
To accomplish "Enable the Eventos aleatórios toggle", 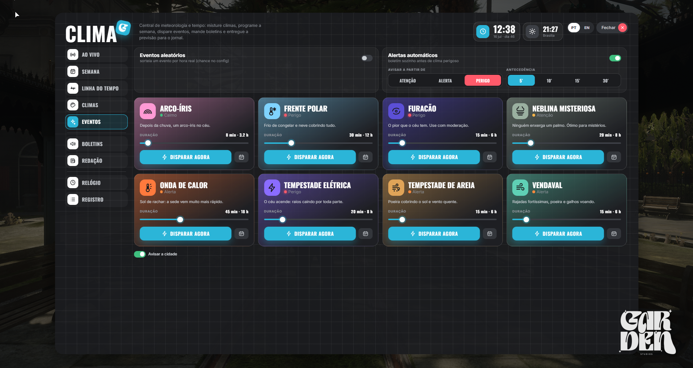I will (x=367, y=58).
